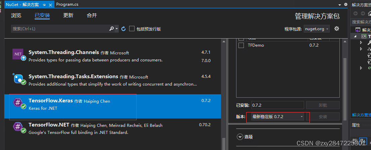The width and height of the screenshot is (371, 150).
Task: Click the wrench Properties node icon
Action: coord(369,43)
